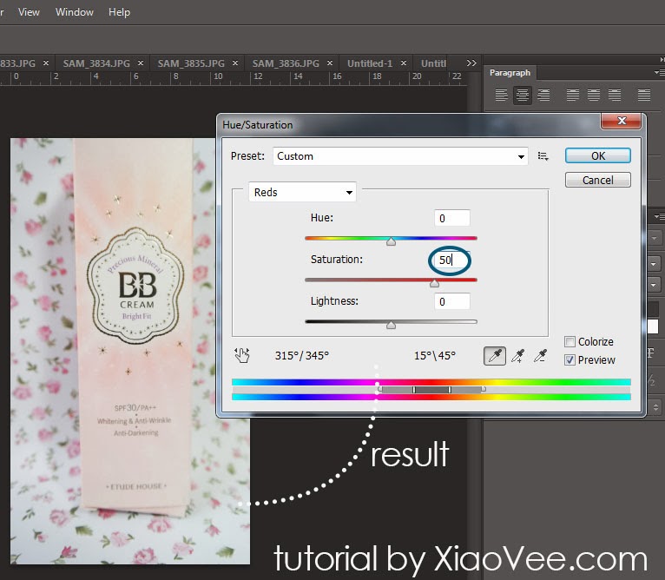Open the Paragraph panel flyout menu
This screenshot has width=665, height=580.
(x=659, y=73)
